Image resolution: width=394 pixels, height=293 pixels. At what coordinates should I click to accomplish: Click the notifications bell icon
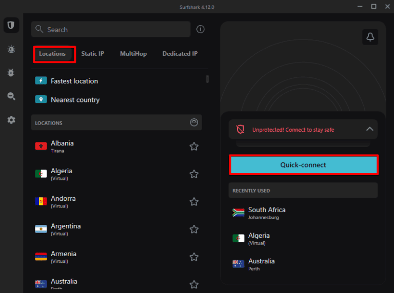coord(370,36)
